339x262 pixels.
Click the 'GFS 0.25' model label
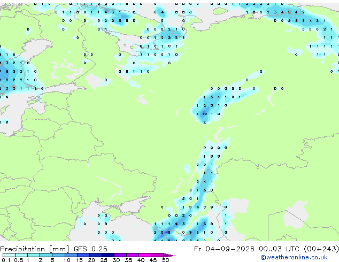(x=90, y=249)
